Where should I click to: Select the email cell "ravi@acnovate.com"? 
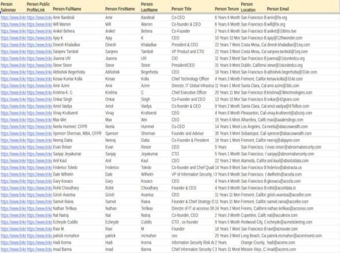(x=282, y=229)
